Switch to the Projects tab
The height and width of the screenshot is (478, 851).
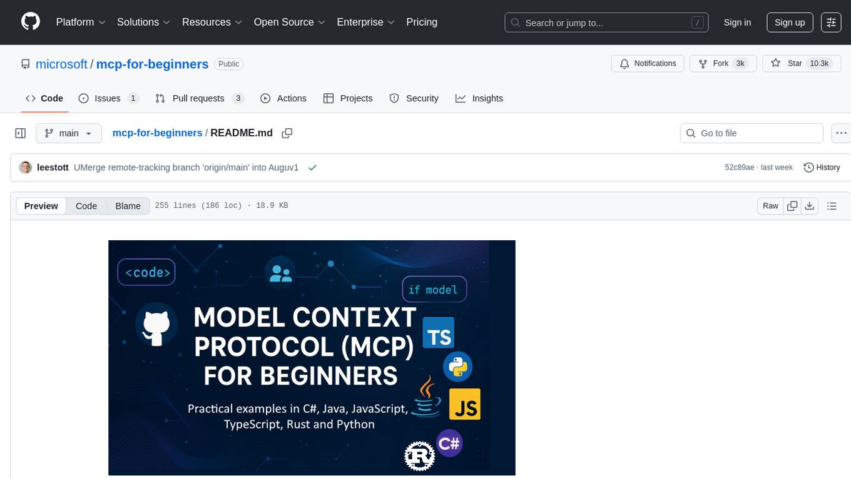[348, 98]
